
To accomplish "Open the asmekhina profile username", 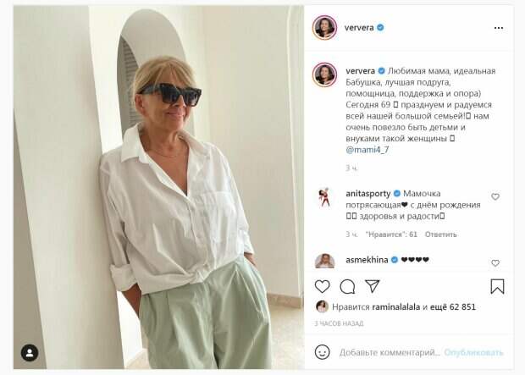I will coord(367,260).
